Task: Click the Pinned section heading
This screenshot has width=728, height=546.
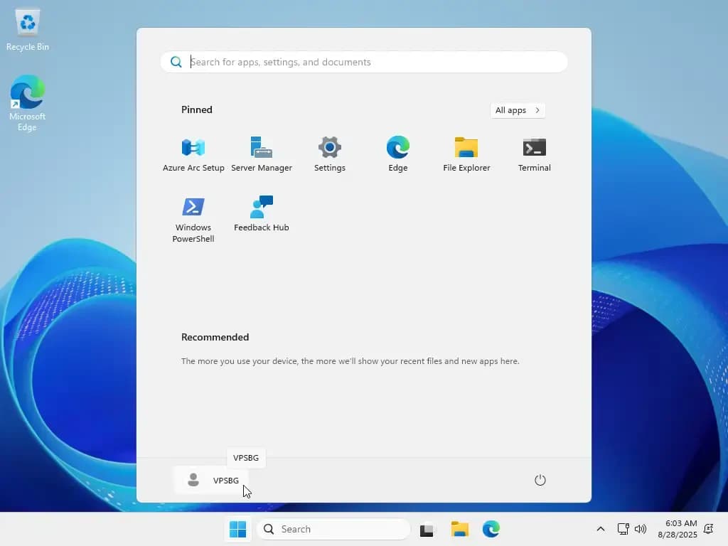Action: (197, 109)
